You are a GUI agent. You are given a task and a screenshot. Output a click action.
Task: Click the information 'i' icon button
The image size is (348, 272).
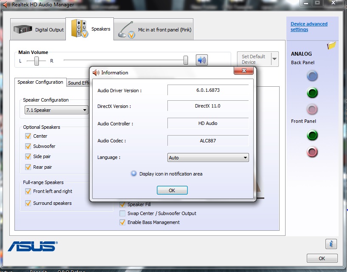pos(331,244)
